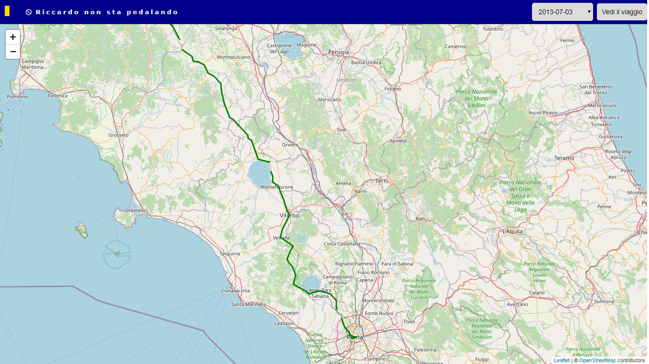Click the Foligno town label
This screenshot has height=364, width=649.
[393, 89]
